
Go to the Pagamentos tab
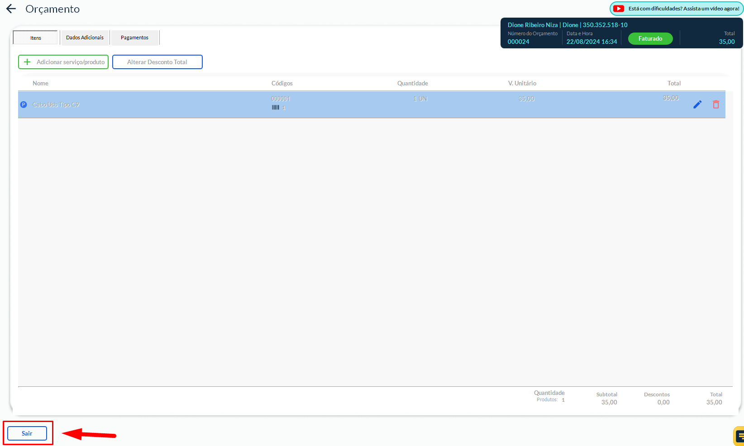[134, 38]
